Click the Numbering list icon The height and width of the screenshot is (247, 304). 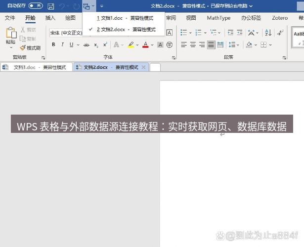[198, 33]
